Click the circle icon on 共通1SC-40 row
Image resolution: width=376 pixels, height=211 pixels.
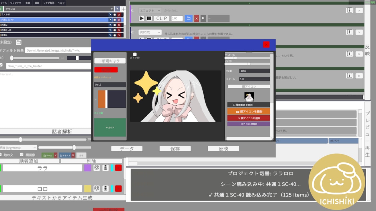[115, 20]
